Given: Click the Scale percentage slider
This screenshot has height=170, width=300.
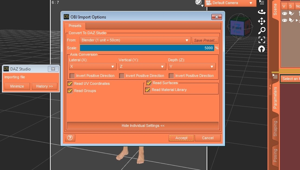Looking at the screenshot, I should (147, 48).
